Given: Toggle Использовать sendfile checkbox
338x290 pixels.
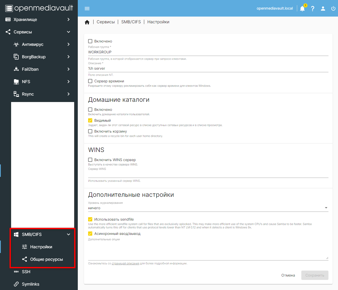Looking at the screenshot, I should 90,219.
